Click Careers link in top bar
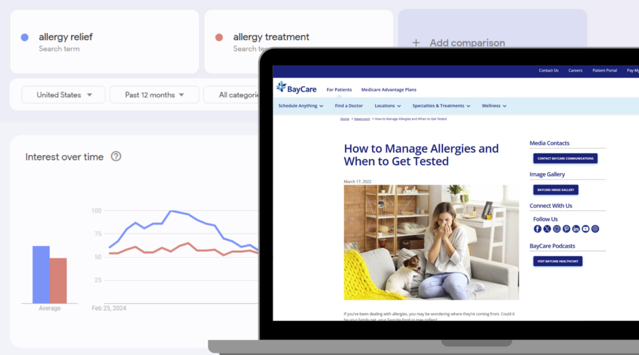The height and width of the screenshot is (355, 639). pos(575,71)
